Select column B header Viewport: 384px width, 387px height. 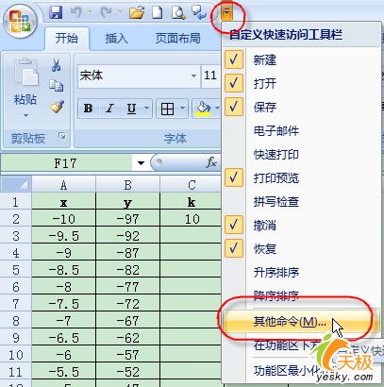tap(128, 184)
